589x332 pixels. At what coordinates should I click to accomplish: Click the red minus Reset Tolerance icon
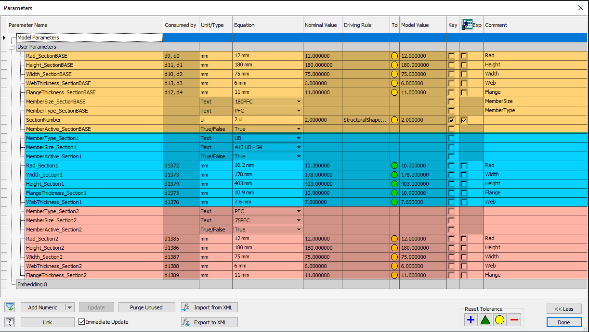click(513, 319)
